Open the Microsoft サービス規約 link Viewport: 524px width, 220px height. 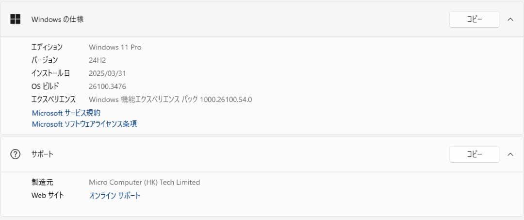pyautogui.click(x=66, y=113)
